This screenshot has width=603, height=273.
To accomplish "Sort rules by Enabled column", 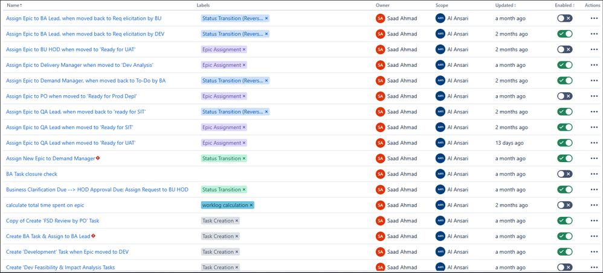I will click(565, 5).
